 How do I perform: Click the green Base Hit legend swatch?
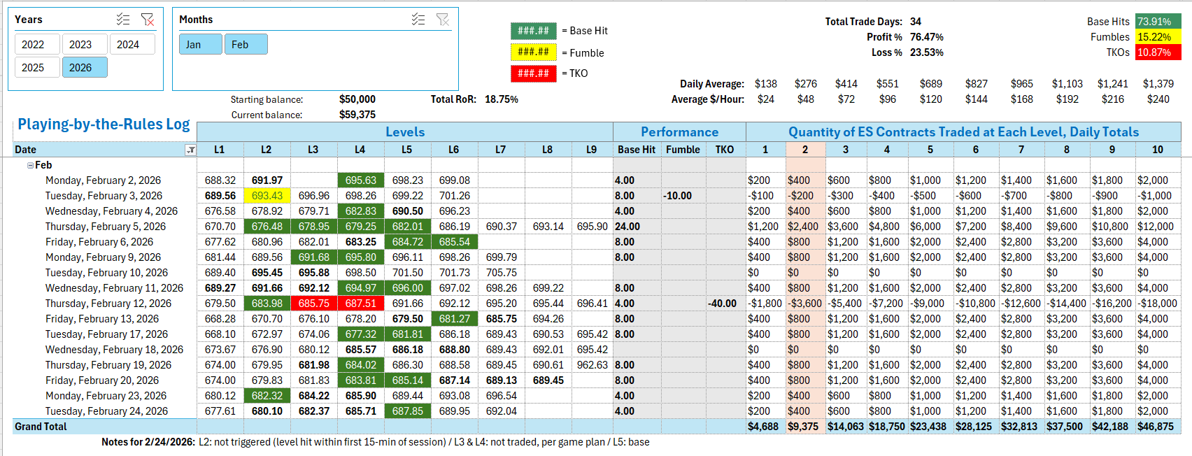tap(533, 31)
